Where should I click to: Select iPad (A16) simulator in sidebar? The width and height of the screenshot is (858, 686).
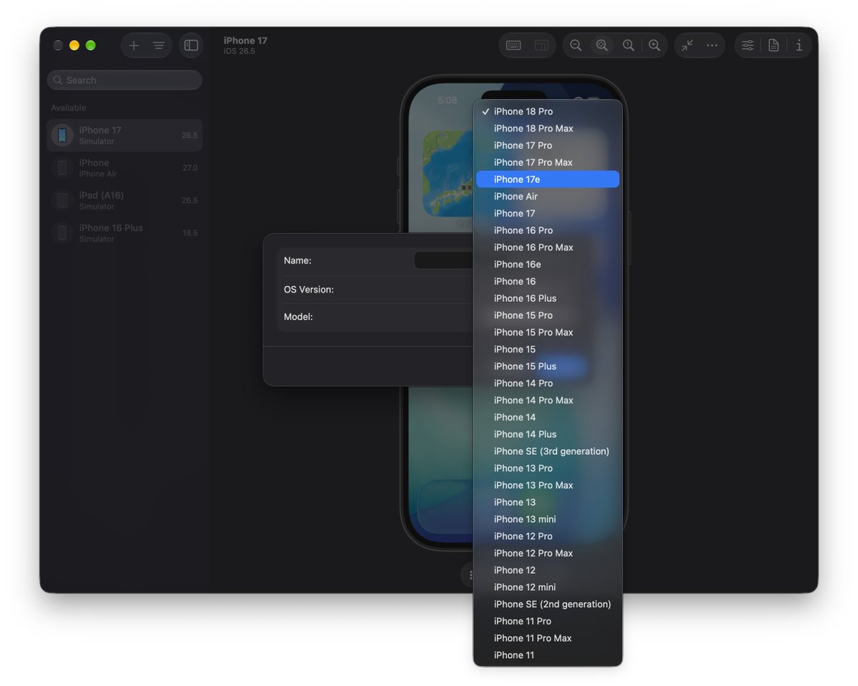coord(124,200)
